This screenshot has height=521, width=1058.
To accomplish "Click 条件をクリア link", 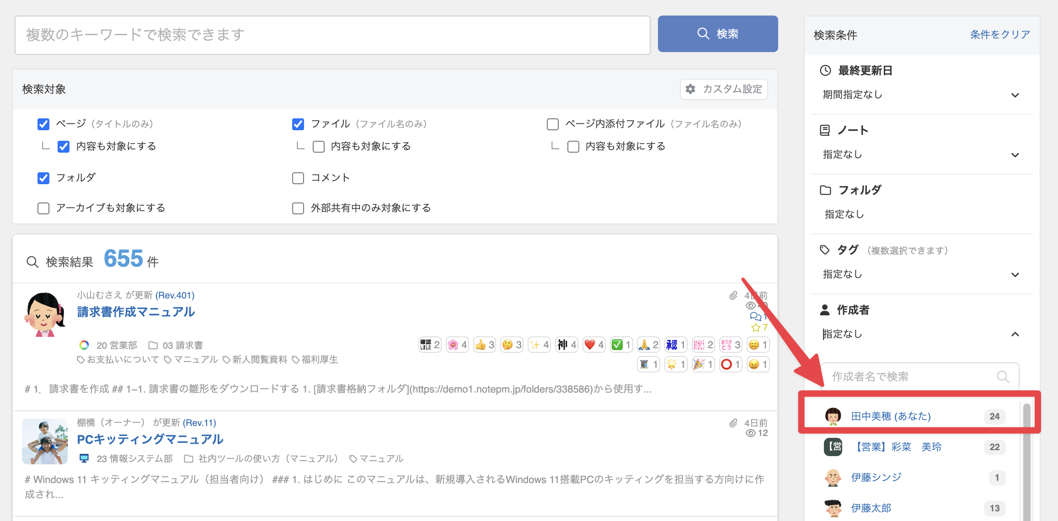I will (x=1000, y=35).
